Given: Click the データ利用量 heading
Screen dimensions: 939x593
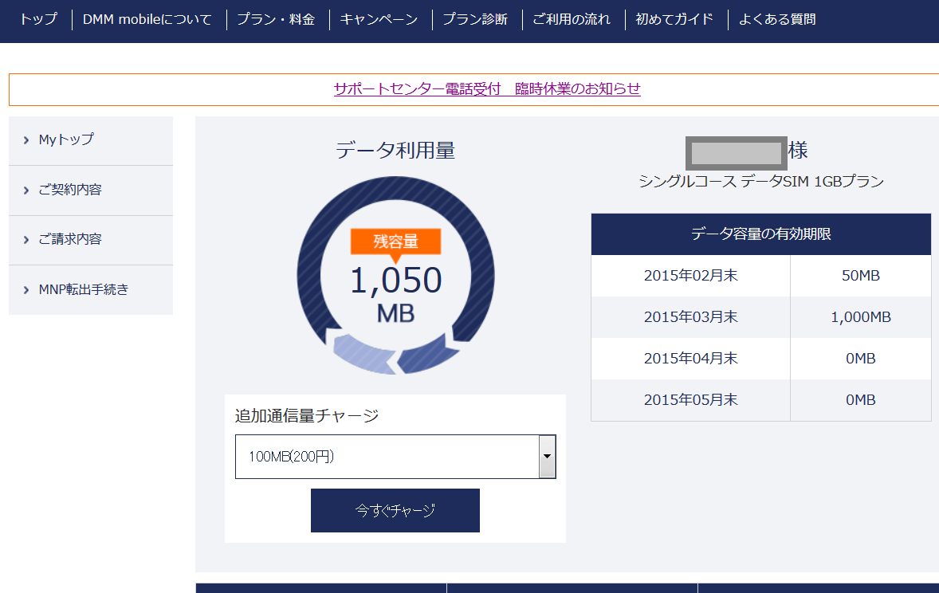Looking at the screenshot, I should (x=395, y=150).
